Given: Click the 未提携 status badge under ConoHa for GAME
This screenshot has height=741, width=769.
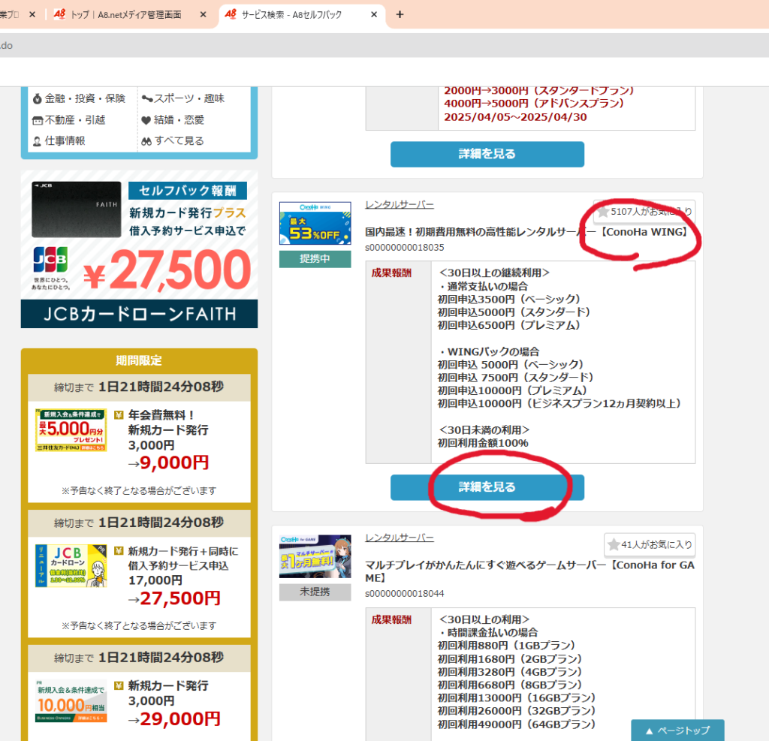Looking at the screenshot, I should (315, 592).
